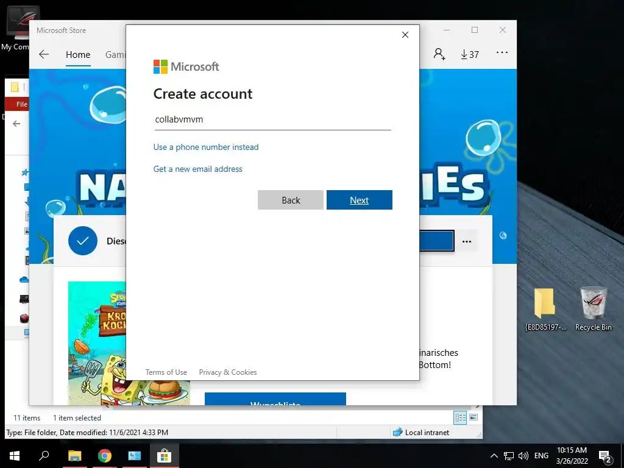Open the clock showing 10:15 AM

point(572,456)
